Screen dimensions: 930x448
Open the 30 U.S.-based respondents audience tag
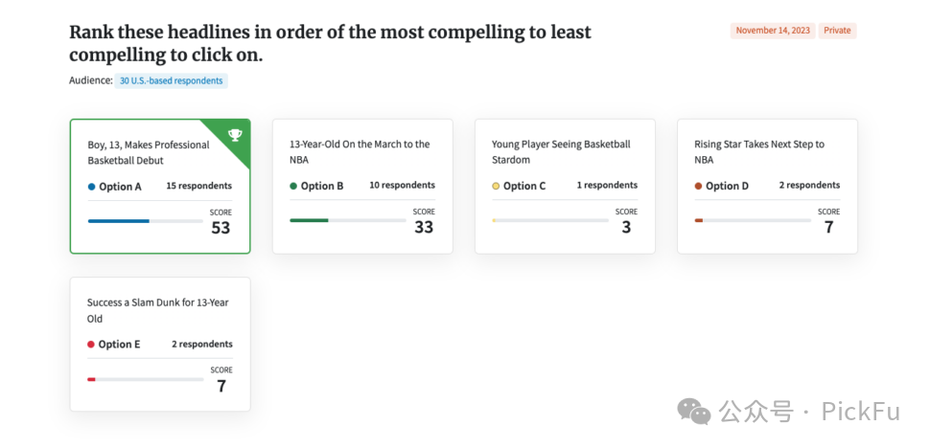pos(172,81)
